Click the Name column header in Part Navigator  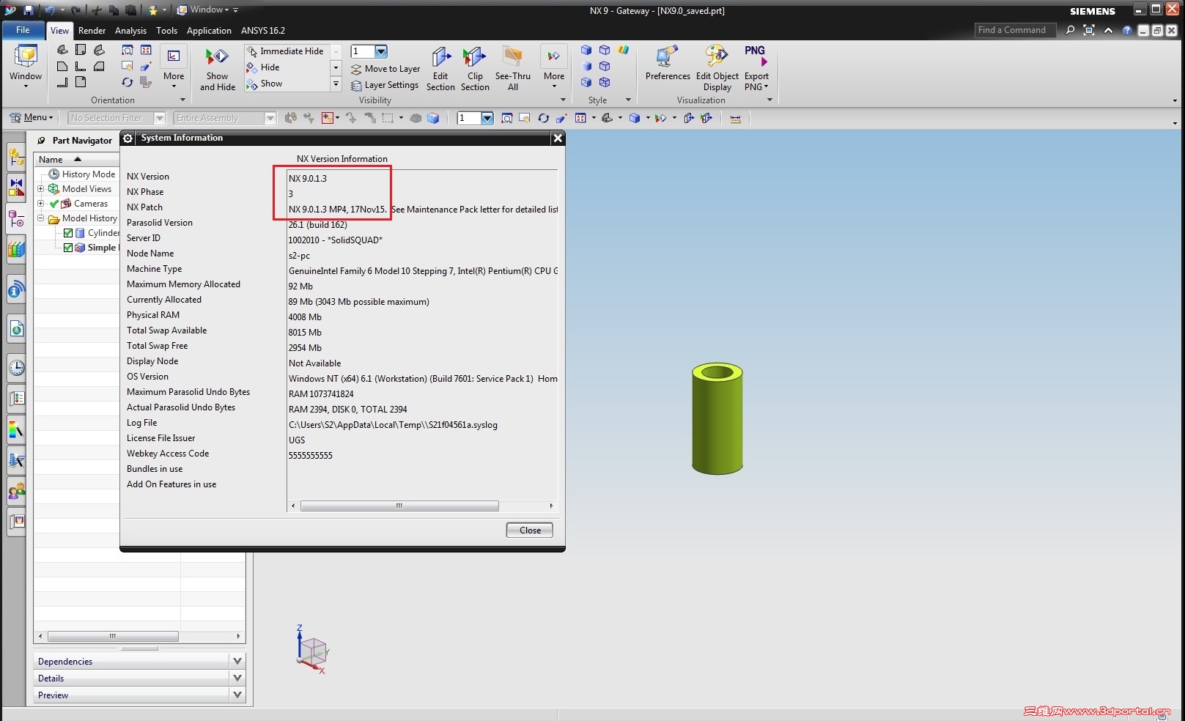point(76,159)
